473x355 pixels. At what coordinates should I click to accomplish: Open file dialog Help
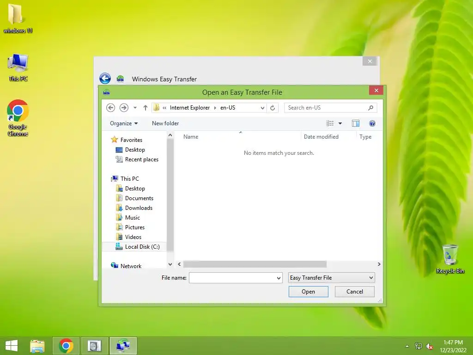coord(372,123)
